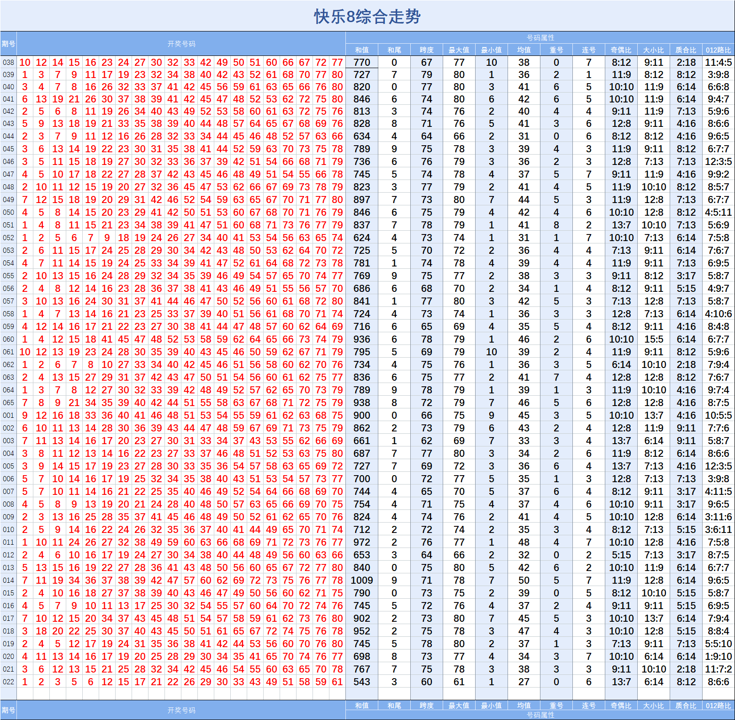Click 012路比 value 10:5:5 in row 001

tap(719, 415)
